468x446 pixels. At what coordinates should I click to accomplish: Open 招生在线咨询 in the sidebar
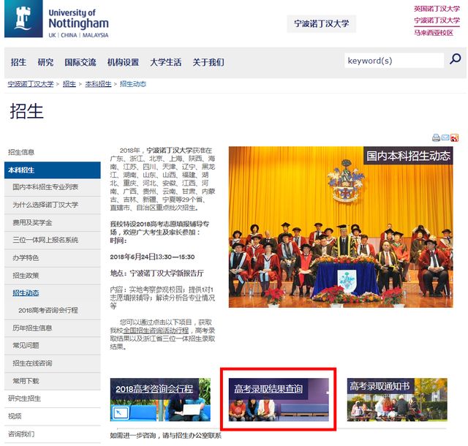click(x=53, y=363)
